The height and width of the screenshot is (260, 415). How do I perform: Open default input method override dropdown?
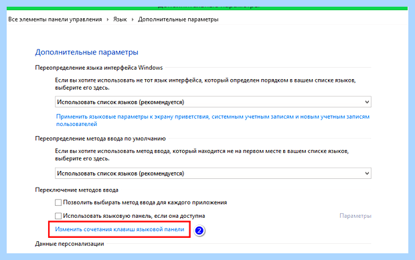click(213, 174)
